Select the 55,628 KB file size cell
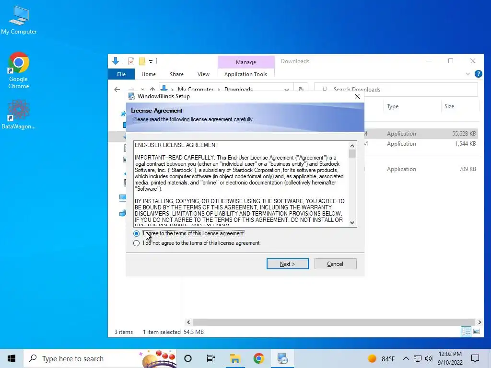The image size is (491, 368). (464, 134)
